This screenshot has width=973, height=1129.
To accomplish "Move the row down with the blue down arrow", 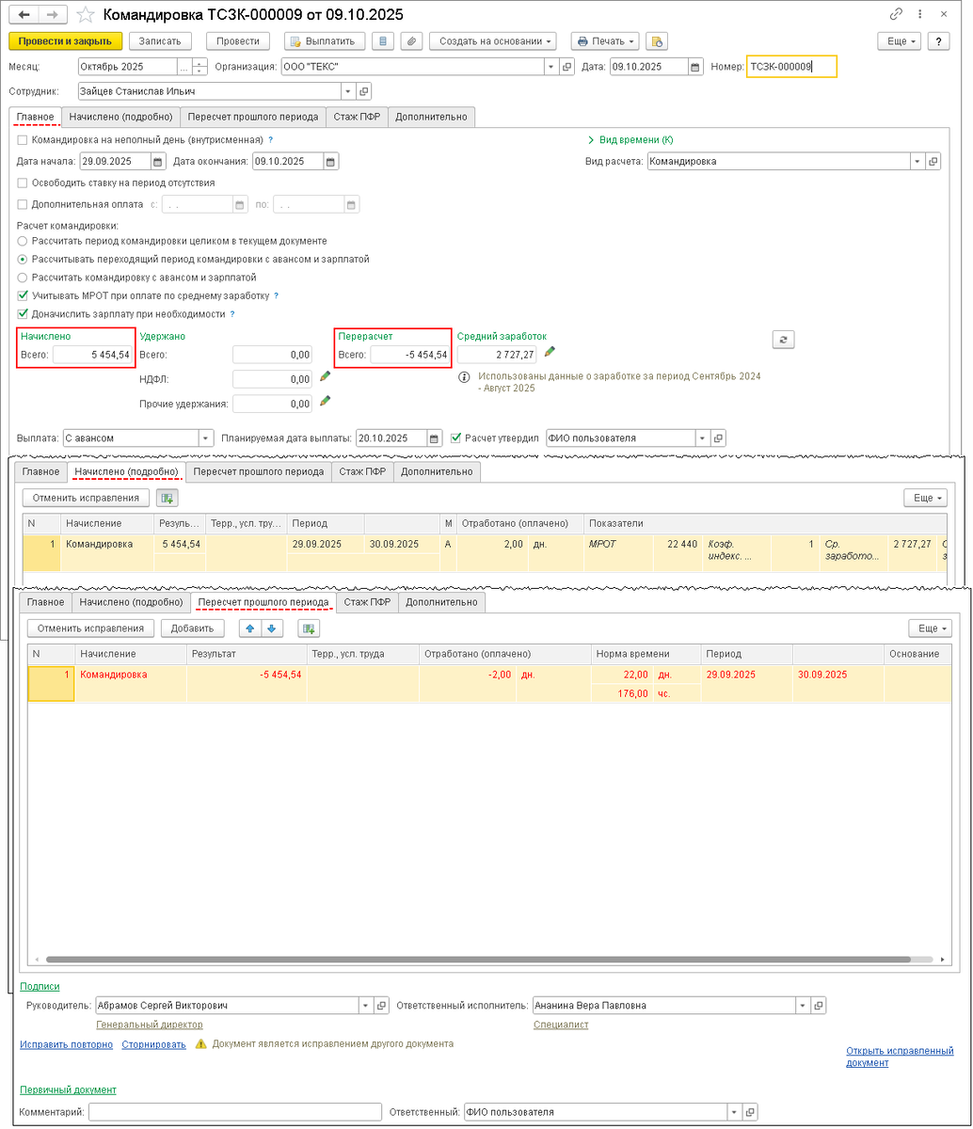I will coord(272,628).
